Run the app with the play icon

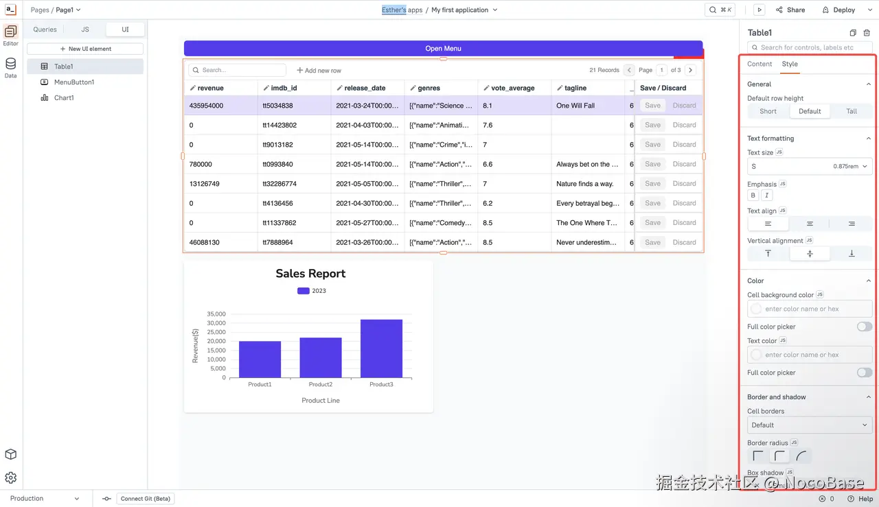click(760, 10)
